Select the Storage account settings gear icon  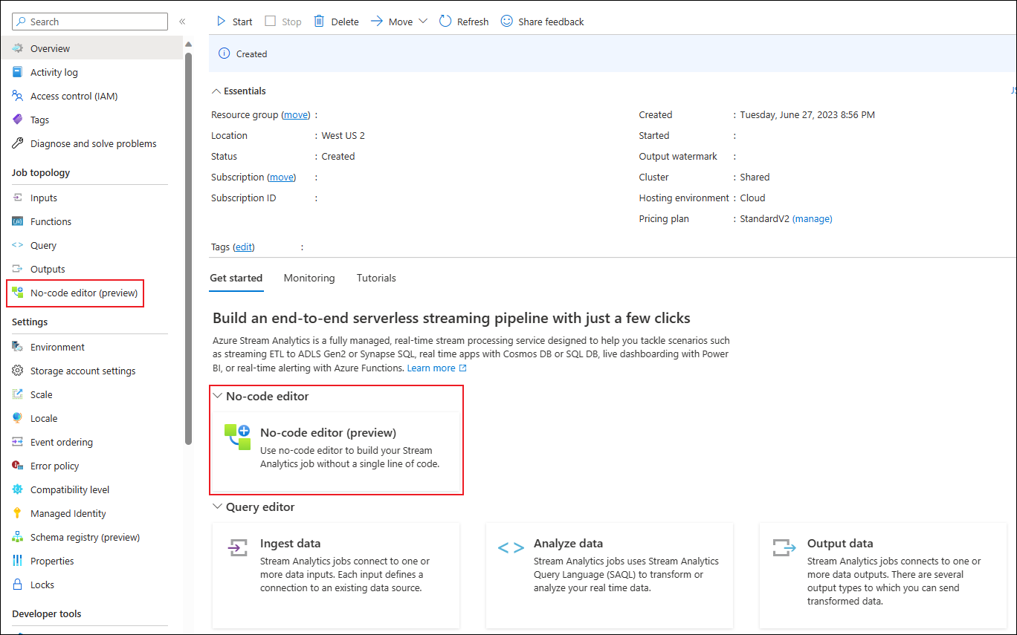18,371
